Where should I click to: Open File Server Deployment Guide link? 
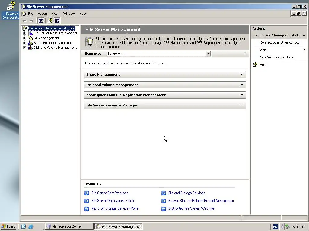113,201
